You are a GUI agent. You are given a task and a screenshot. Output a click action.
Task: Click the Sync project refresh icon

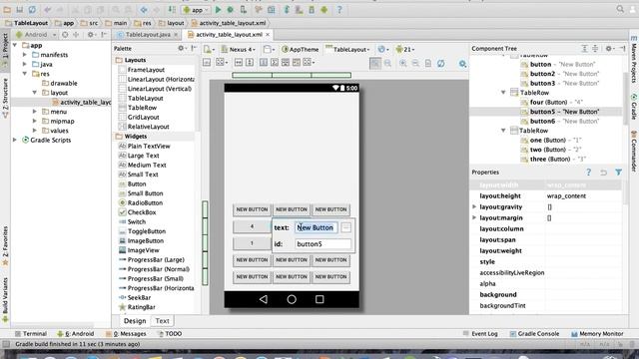[x=32, y=10]
